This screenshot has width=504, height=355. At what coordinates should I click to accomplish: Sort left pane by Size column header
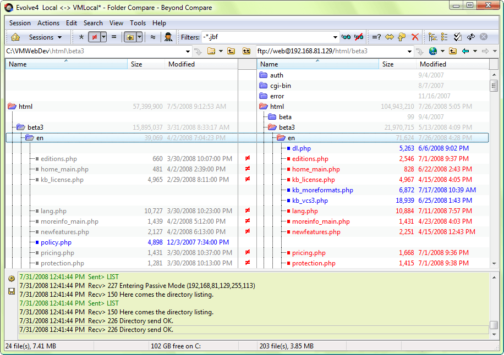[x=146, y=64]
